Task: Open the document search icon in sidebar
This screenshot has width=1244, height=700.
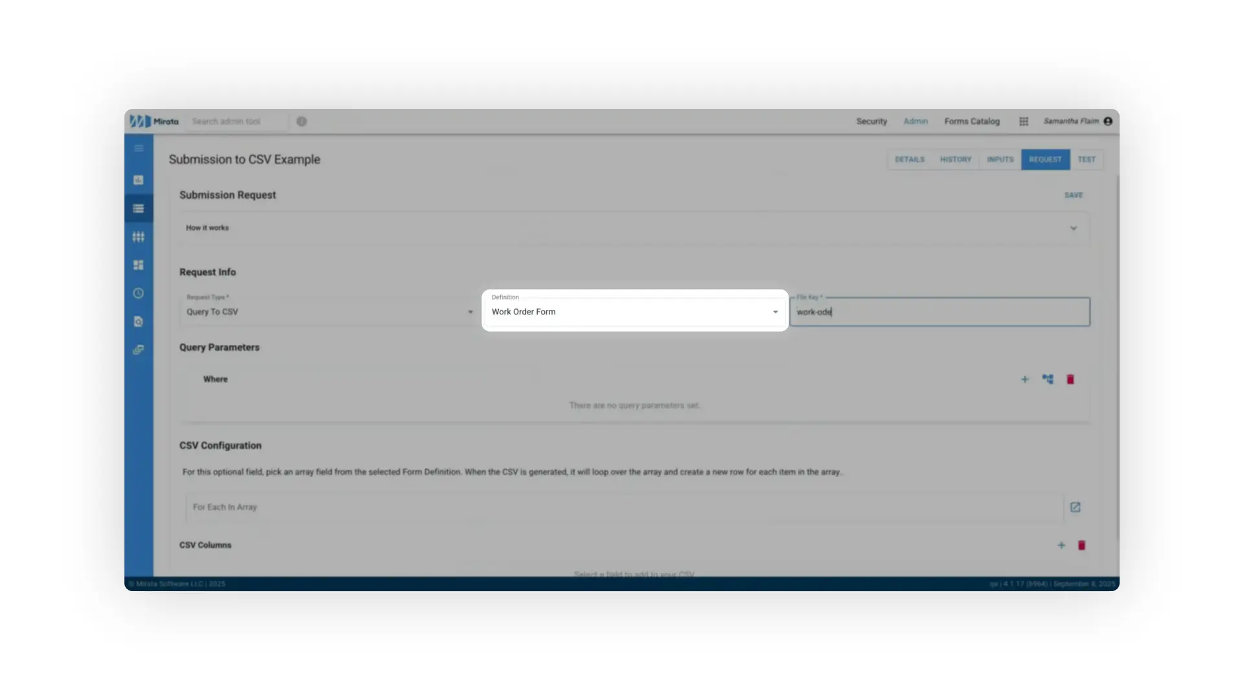Action: click(x=139, y=321)
